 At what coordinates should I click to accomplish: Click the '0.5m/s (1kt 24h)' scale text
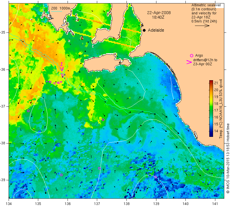pyautogui.click(x=204, y=21)
